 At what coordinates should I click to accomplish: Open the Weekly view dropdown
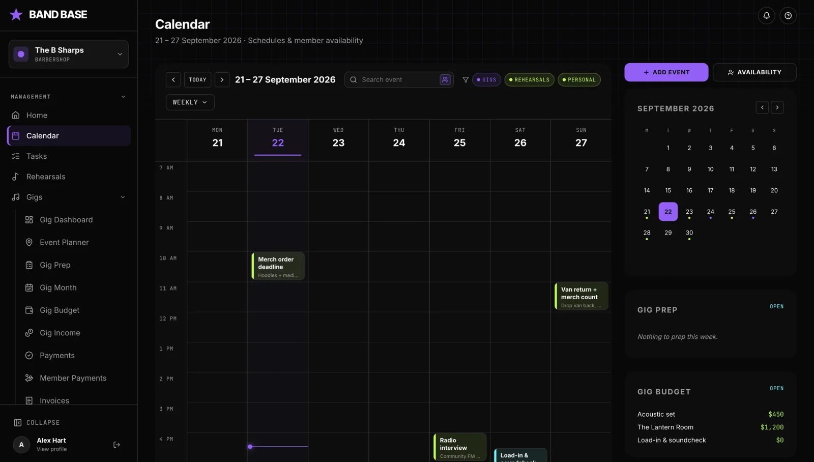190,102
